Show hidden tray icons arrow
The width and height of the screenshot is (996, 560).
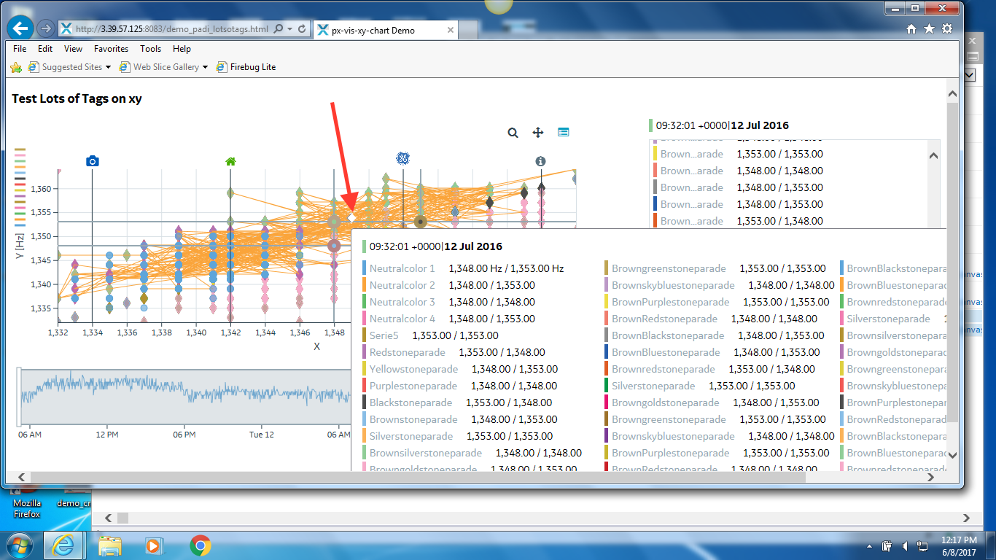[869, 545]
